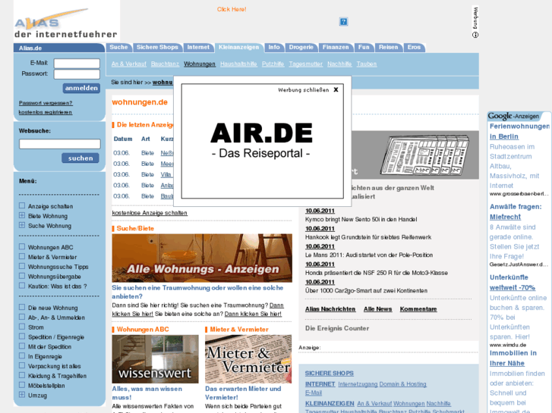This screenshot has height=413, width=552.
Task: Open the Alle News link
Action: 377,309
